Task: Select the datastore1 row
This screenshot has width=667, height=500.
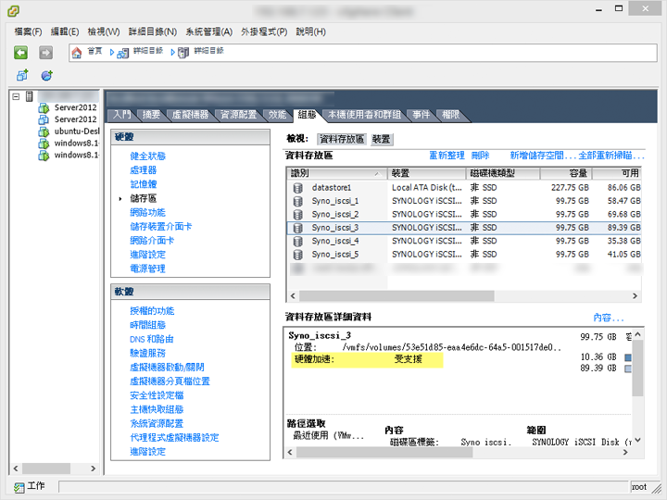Action: (x=465, y=187)
